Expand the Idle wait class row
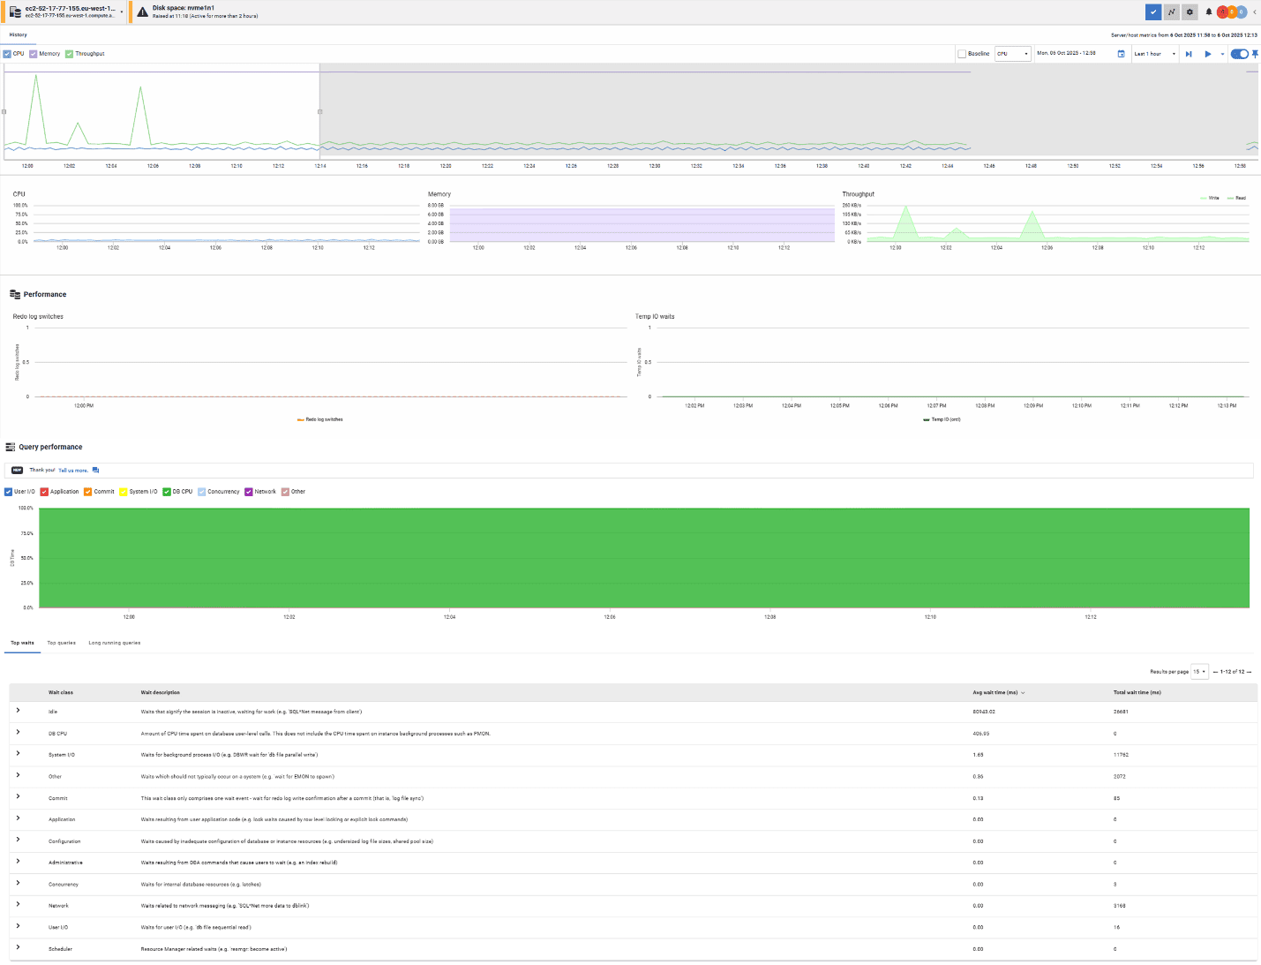This screenshot has width=1261, height=965. 18,711
